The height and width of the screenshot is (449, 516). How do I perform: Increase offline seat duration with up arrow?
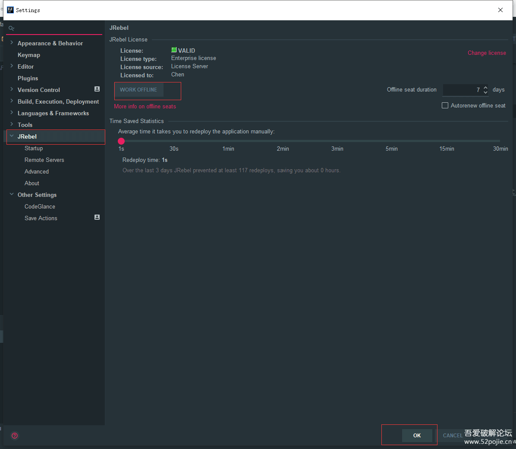point(485,87)
